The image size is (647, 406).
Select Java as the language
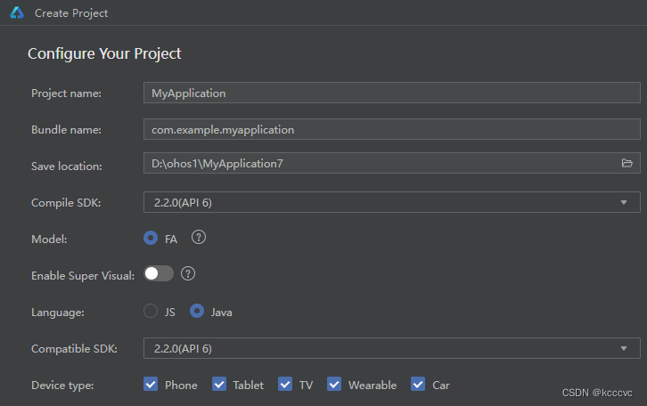pyautogui.click(x=197, y=311)
